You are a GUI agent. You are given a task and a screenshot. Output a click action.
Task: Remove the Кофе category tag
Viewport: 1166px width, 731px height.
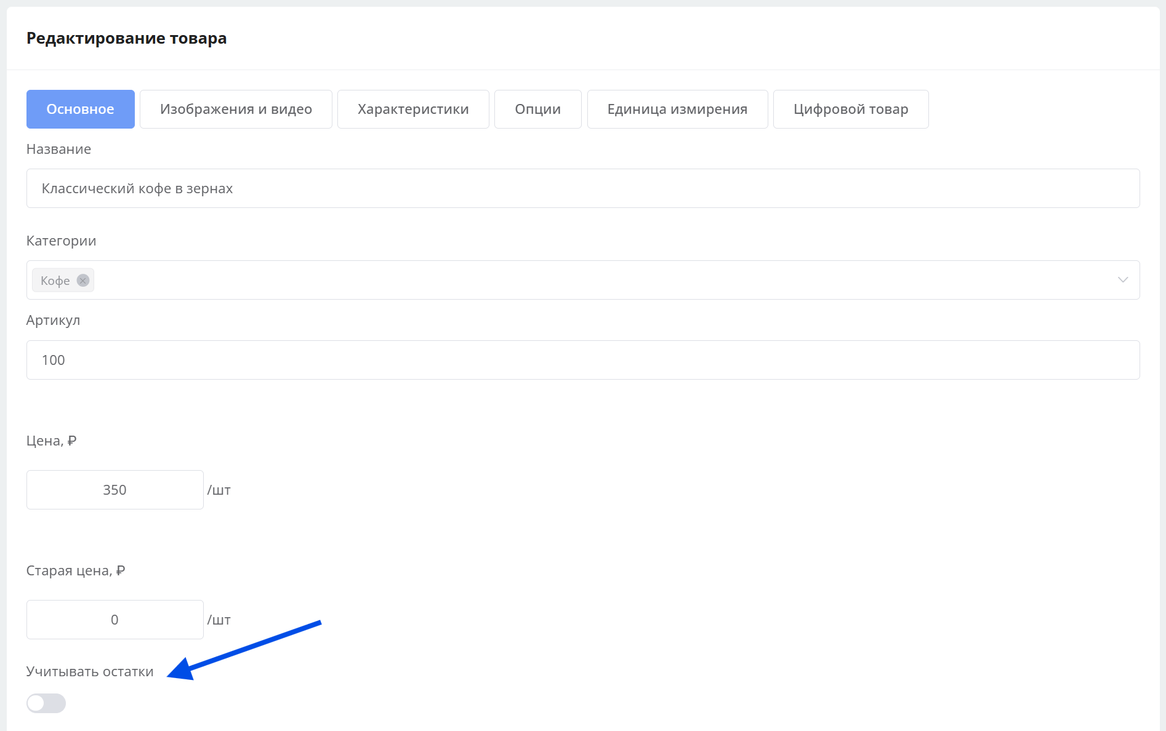[x=83, y=281]
